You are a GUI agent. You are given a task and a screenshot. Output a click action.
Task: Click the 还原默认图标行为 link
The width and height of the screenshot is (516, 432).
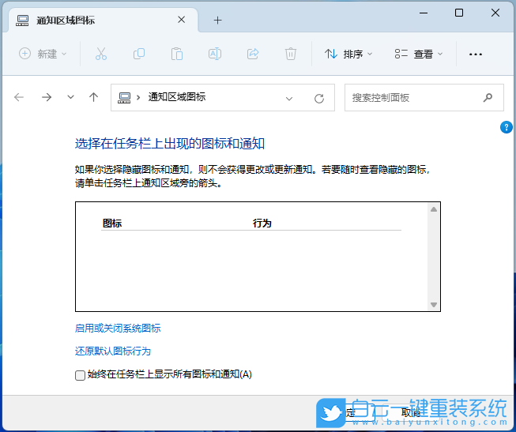point(113,351)
